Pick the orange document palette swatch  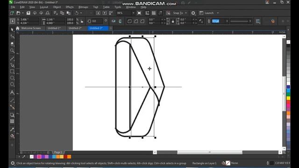69,157
